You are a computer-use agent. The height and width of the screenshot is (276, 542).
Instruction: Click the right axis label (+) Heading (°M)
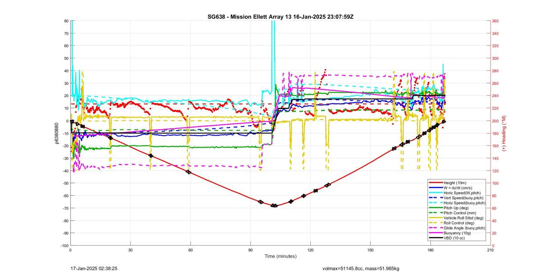(x=504, y=134)
